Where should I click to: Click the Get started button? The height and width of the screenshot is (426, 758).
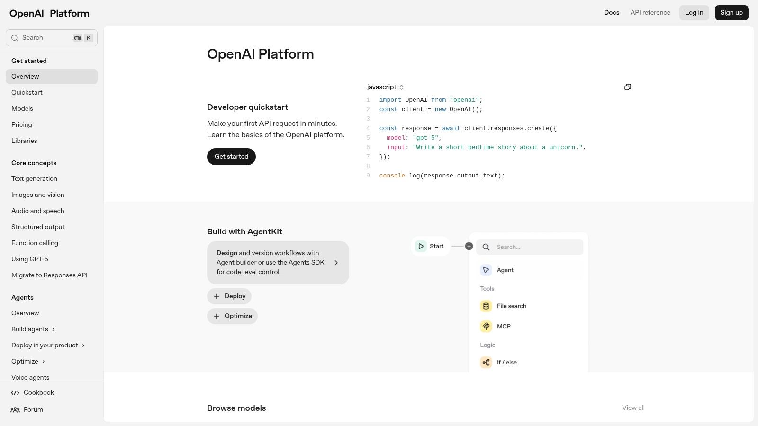pos(231,156)
